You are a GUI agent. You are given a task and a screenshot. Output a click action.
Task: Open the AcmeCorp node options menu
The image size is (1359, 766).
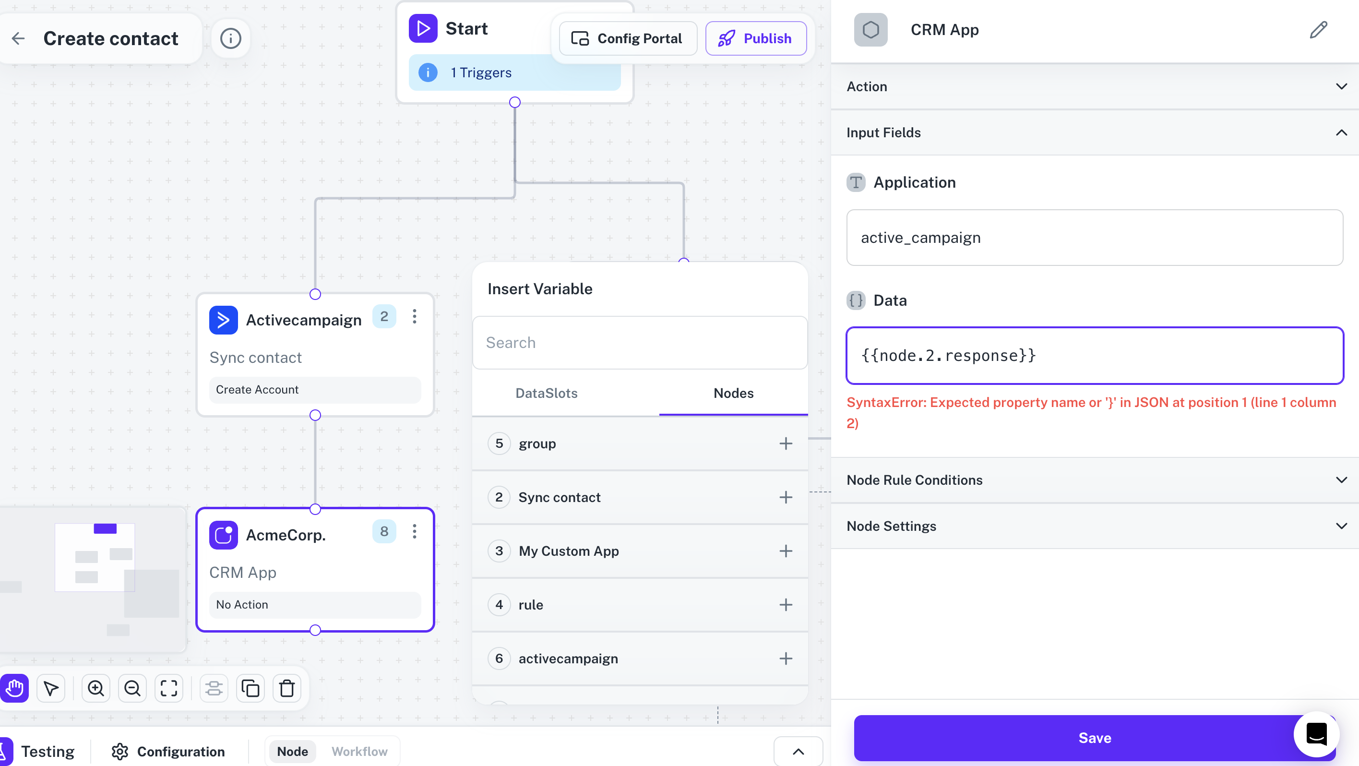tap(415, 532)
